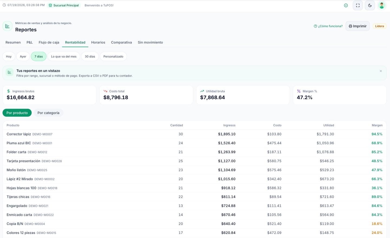Click the Moño listón product name
Screen dimensions: 390x238
pos(16,170)
